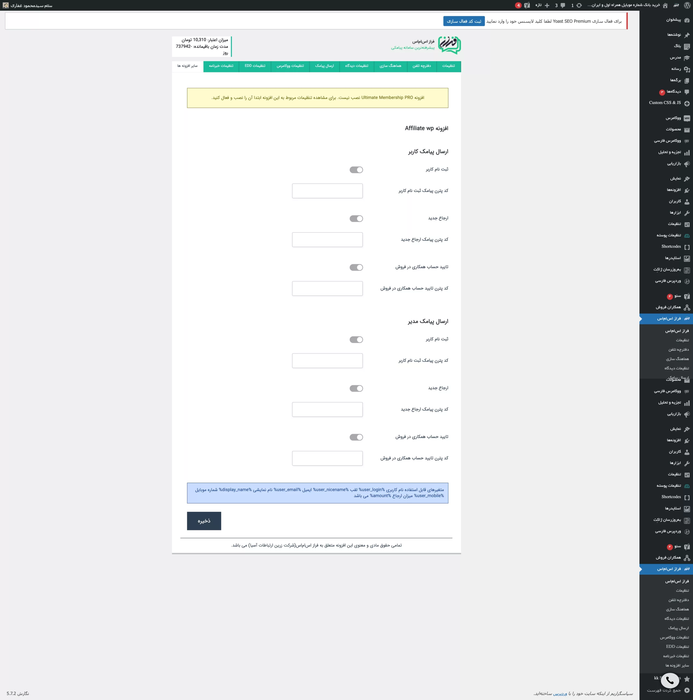Click the media icon beside رسانه
This screenshot has width=693, height=700.
tap(687, 69)
